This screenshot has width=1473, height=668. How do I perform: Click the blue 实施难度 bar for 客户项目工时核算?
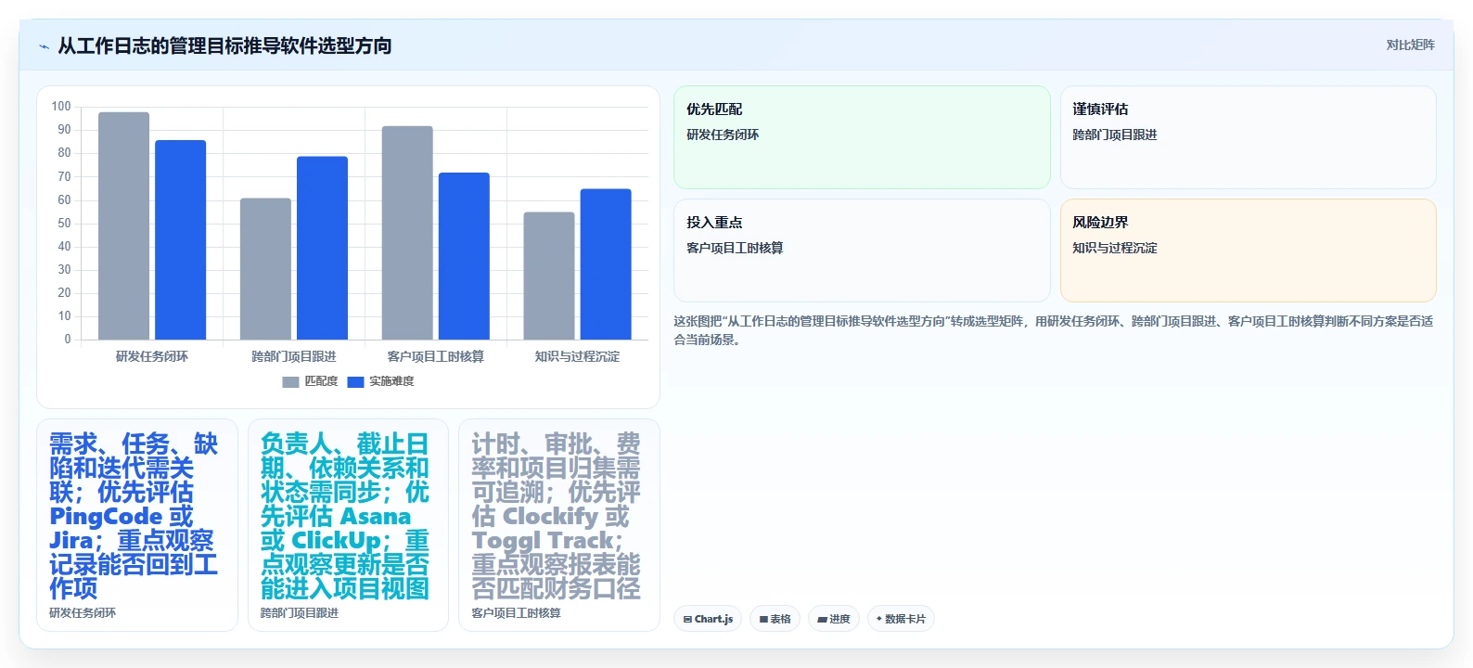(464, 256)
